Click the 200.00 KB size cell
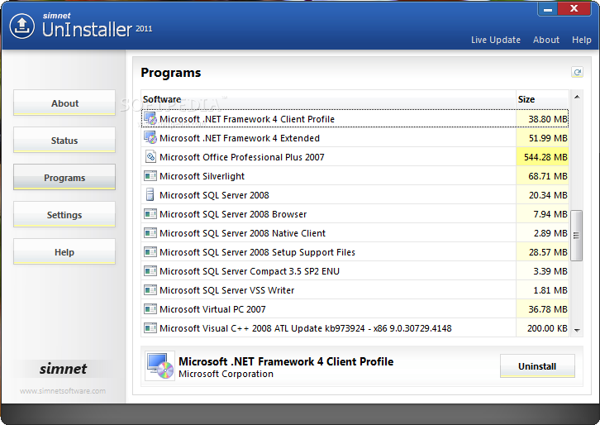 click(542, 327)
